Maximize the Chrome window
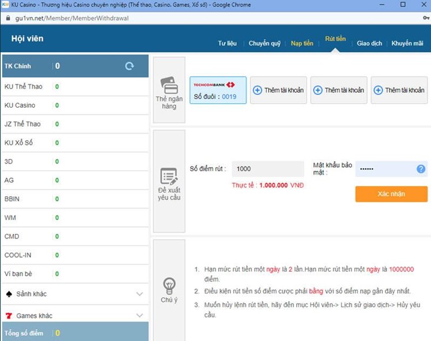 click(x=403, y=5)
